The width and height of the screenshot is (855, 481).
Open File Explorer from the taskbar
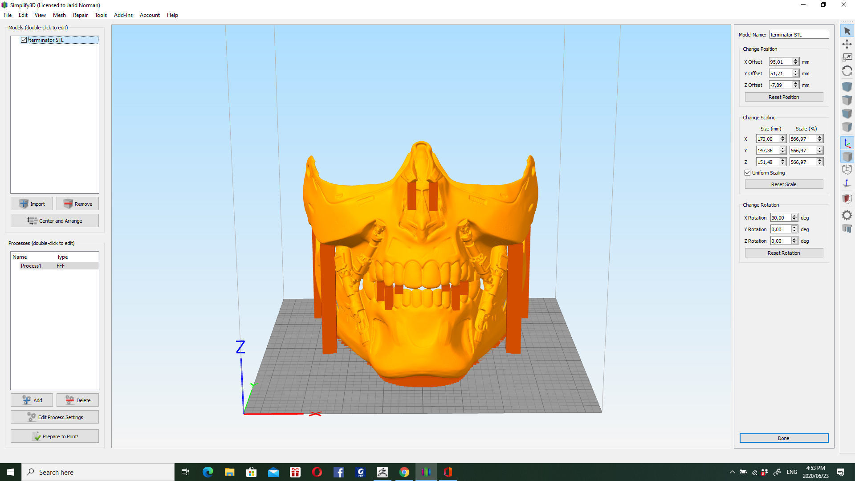tap(230, 472)
